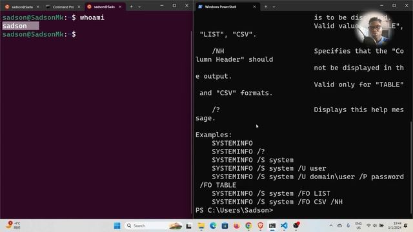
Task: Add a new tab in the left terminal
Action: [131, 7]
